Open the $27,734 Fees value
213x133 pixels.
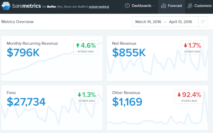click(26, 102)
